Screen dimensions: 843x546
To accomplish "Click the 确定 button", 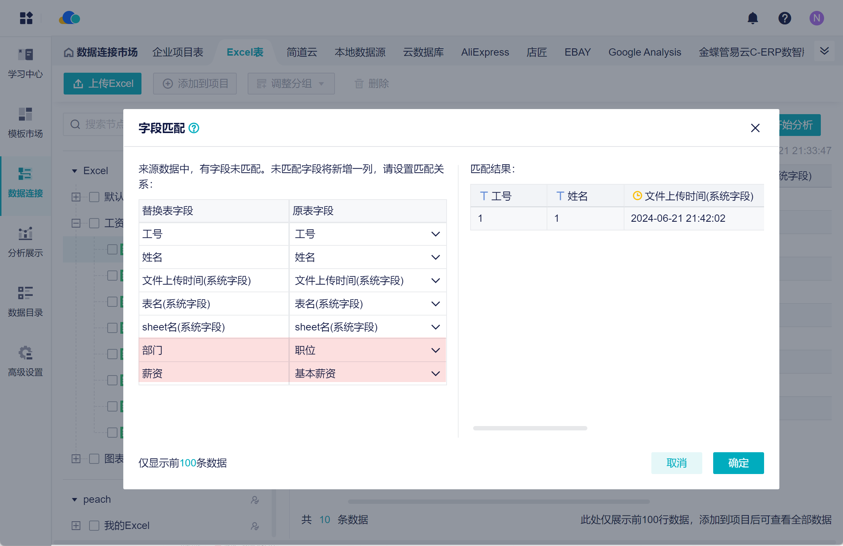I will click(738, 463).
